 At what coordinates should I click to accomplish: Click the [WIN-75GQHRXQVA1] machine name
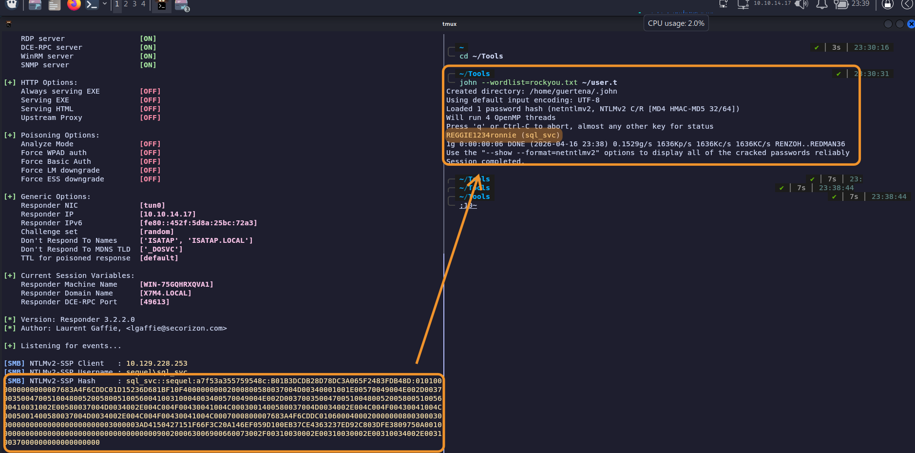(176, 284)
